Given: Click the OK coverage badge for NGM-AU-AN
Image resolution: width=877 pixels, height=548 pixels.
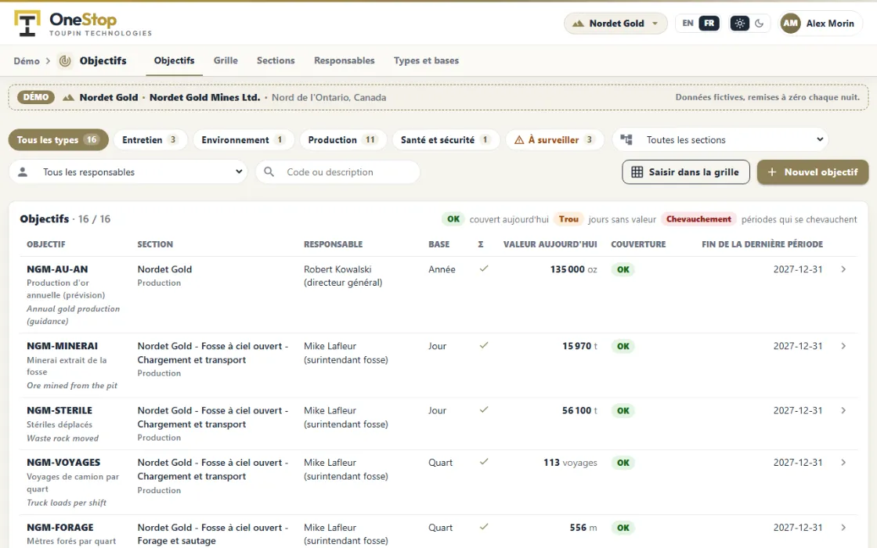Looking at the screenshot, I should point(623,269).
